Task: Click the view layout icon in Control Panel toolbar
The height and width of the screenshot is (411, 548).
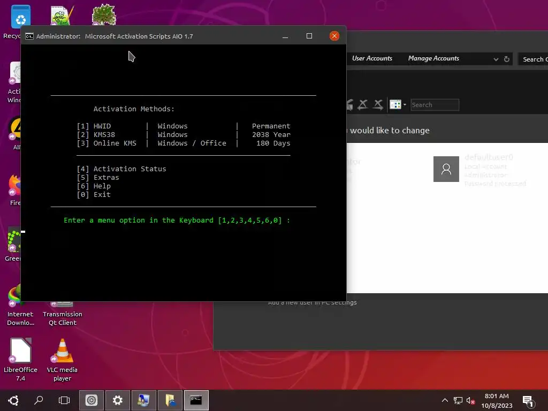Action: point(395,104)
